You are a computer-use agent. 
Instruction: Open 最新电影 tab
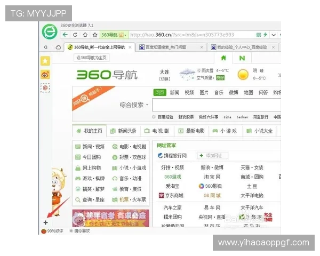point(191,131)
